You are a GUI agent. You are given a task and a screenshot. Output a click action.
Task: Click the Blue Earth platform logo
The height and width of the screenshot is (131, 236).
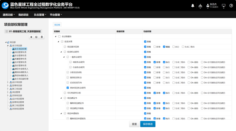pos(5,5)
